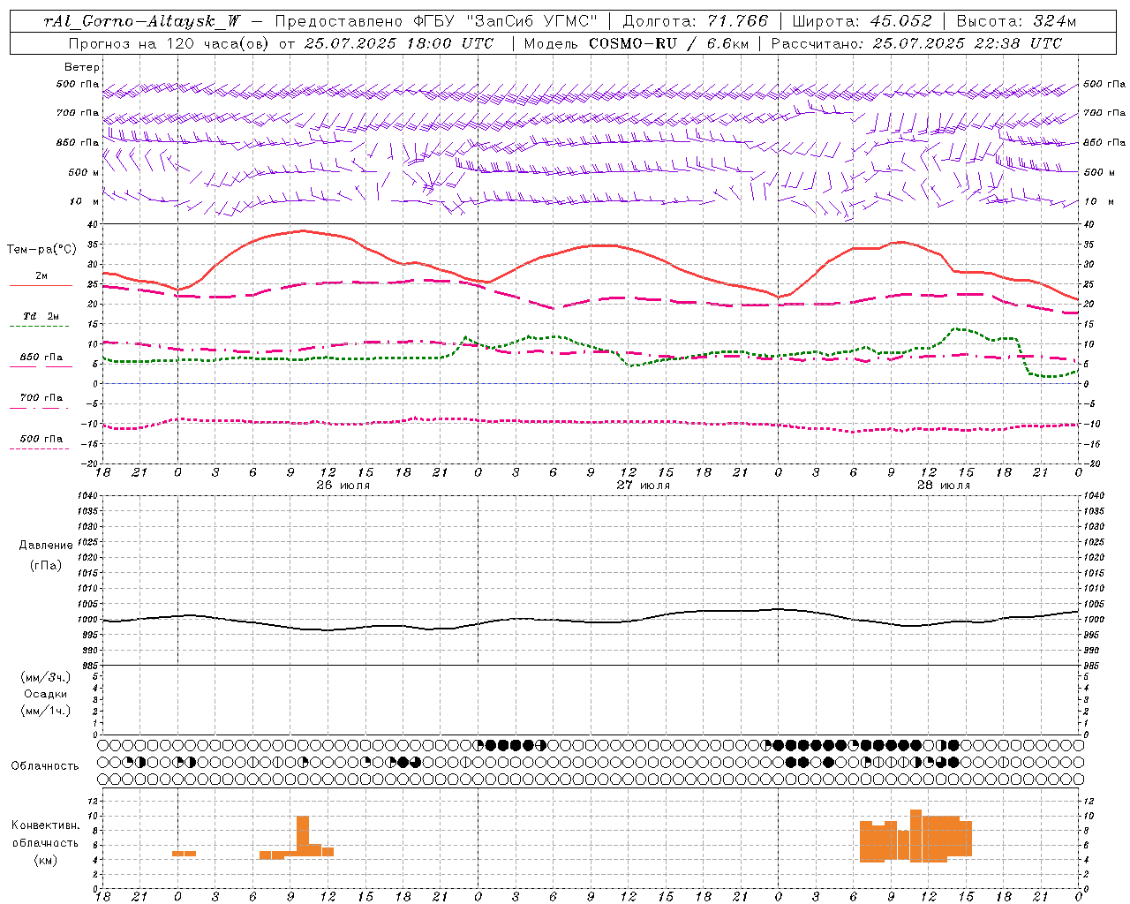Click the 28 июля date label
Image resolution: width=1130 pixels, height=904 pixels.
[944, 485]
